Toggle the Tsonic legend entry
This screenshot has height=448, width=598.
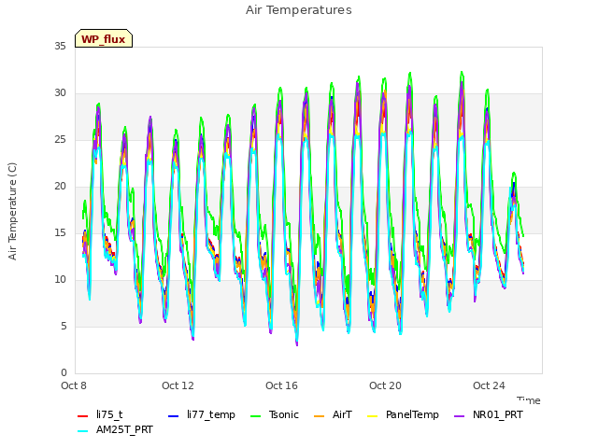(274, 414)
